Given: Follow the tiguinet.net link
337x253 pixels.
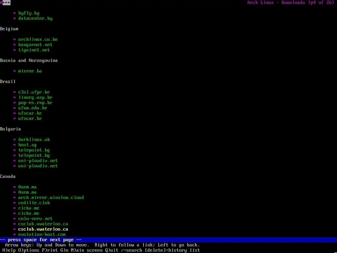Looking at the screenshot, I should pos(34,50).
